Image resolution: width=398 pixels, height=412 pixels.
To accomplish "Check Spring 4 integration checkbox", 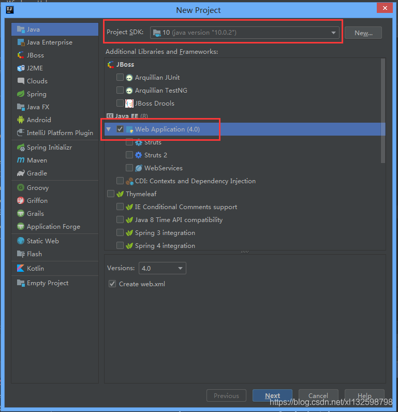I will tap(120, 245).
